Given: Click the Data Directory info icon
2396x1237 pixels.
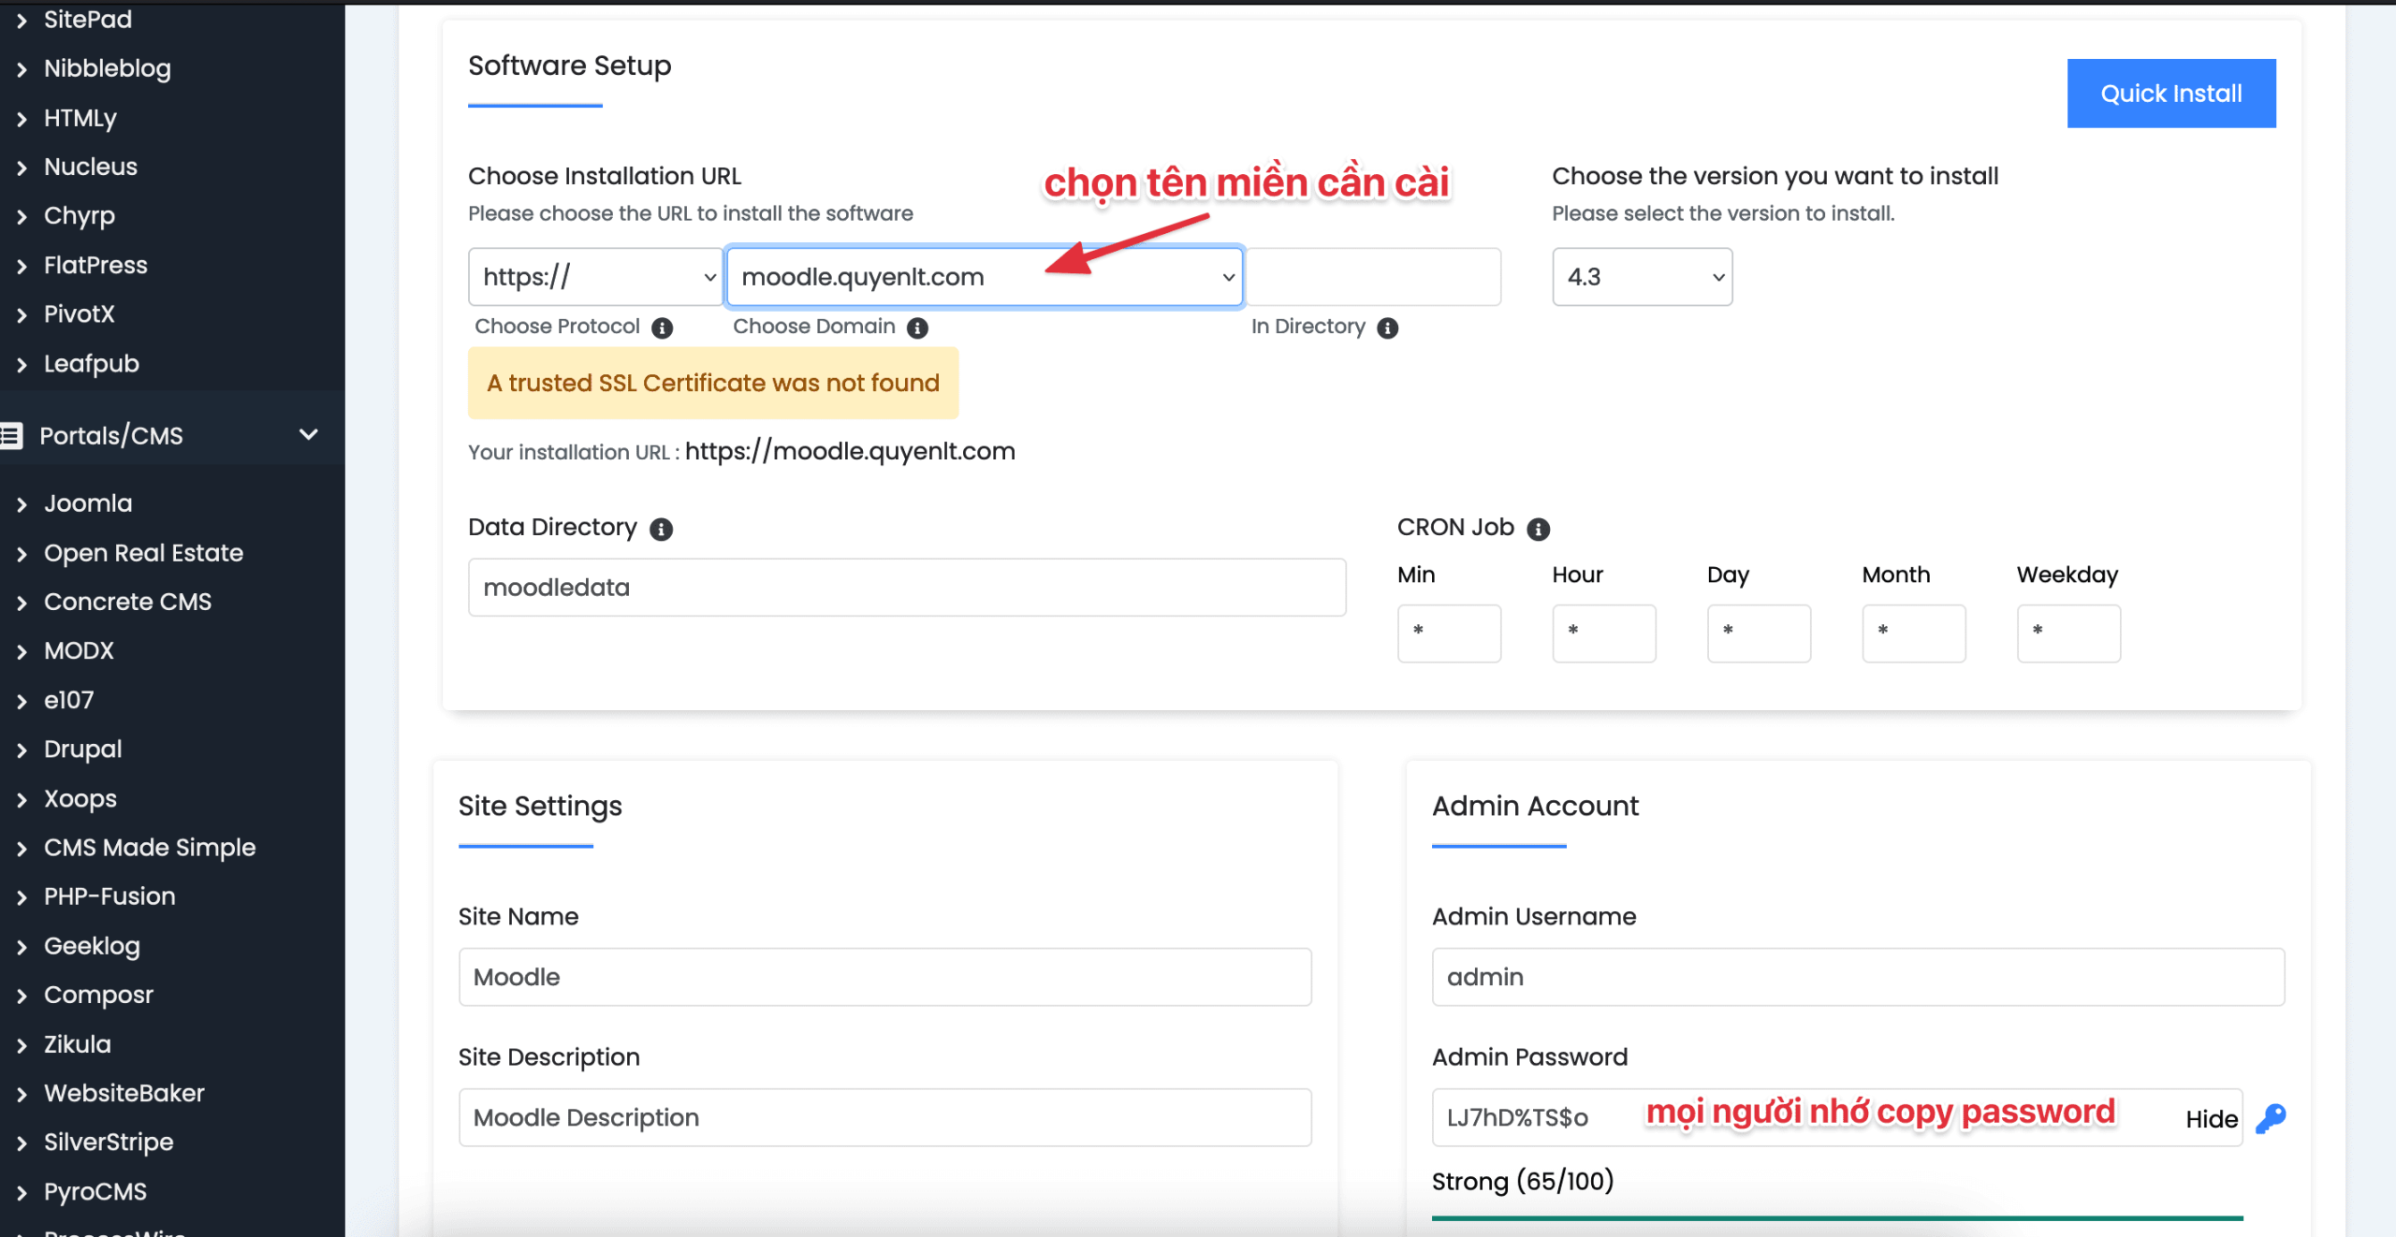Looking at the screenshot, I should pos(661,529).
